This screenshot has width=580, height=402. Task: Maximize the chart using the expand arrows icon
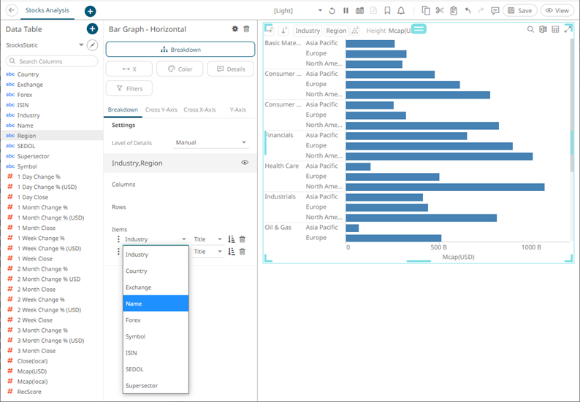tap(568, 30)
